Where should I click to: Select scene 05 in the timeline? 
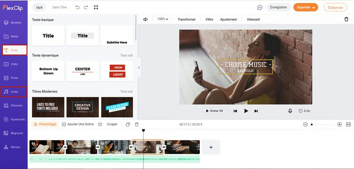pos(182,147)
